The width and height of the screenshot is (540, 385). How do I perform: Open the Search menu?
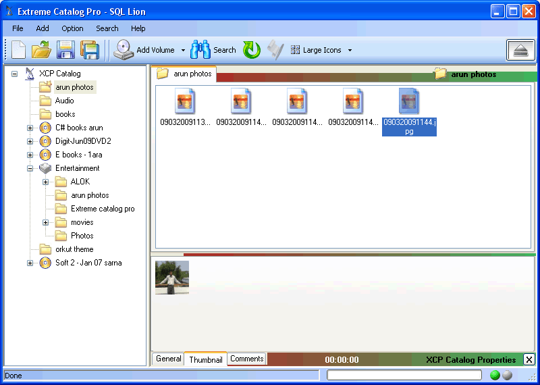tap(107, 28)
